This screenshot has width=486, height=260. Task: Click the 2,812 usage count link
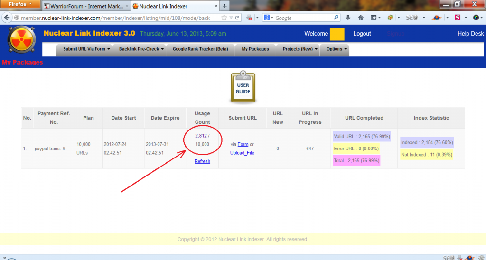pyautogui.click(x=201, y=136)
